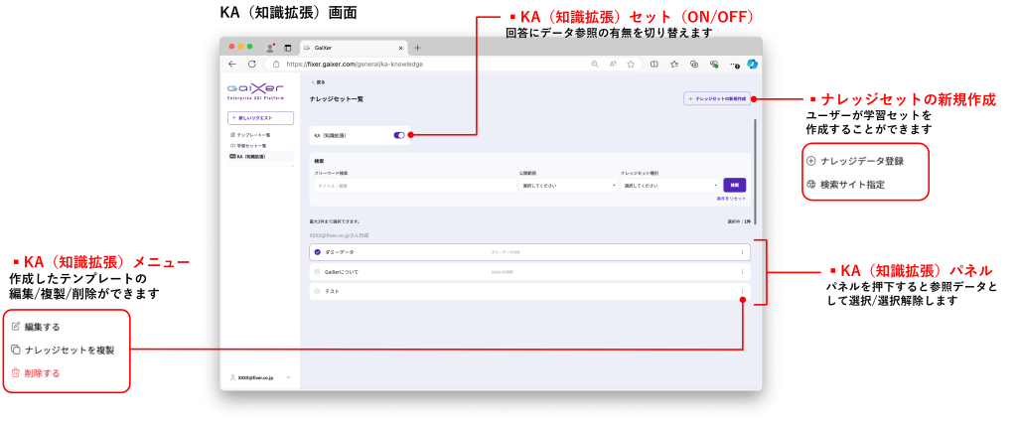Click the ナレッジセットの新規作成 button
Image resolution: width=1017 pixels, height=424 pixels.
tap(717, 98)
